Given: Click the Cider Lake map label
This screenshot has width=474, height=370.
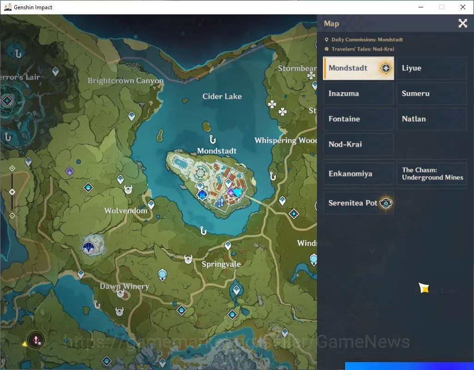Looking at the screenshot, I should tap(222, 97).
